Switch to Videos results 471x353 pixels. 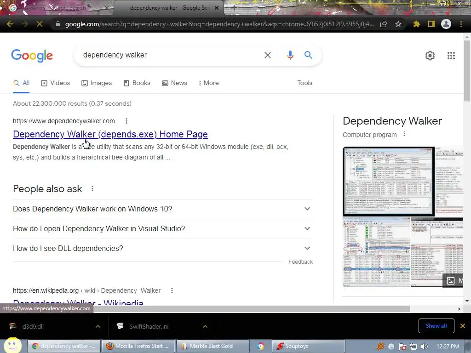coord(55,83)
